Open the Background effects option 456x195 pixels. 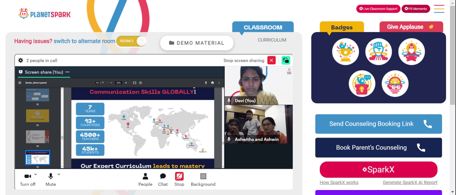tap(203, 179)
